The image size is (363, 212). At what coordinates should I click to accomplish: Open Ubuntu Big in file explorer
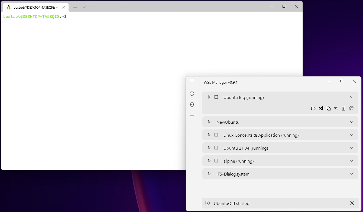(x=313, y=108)
